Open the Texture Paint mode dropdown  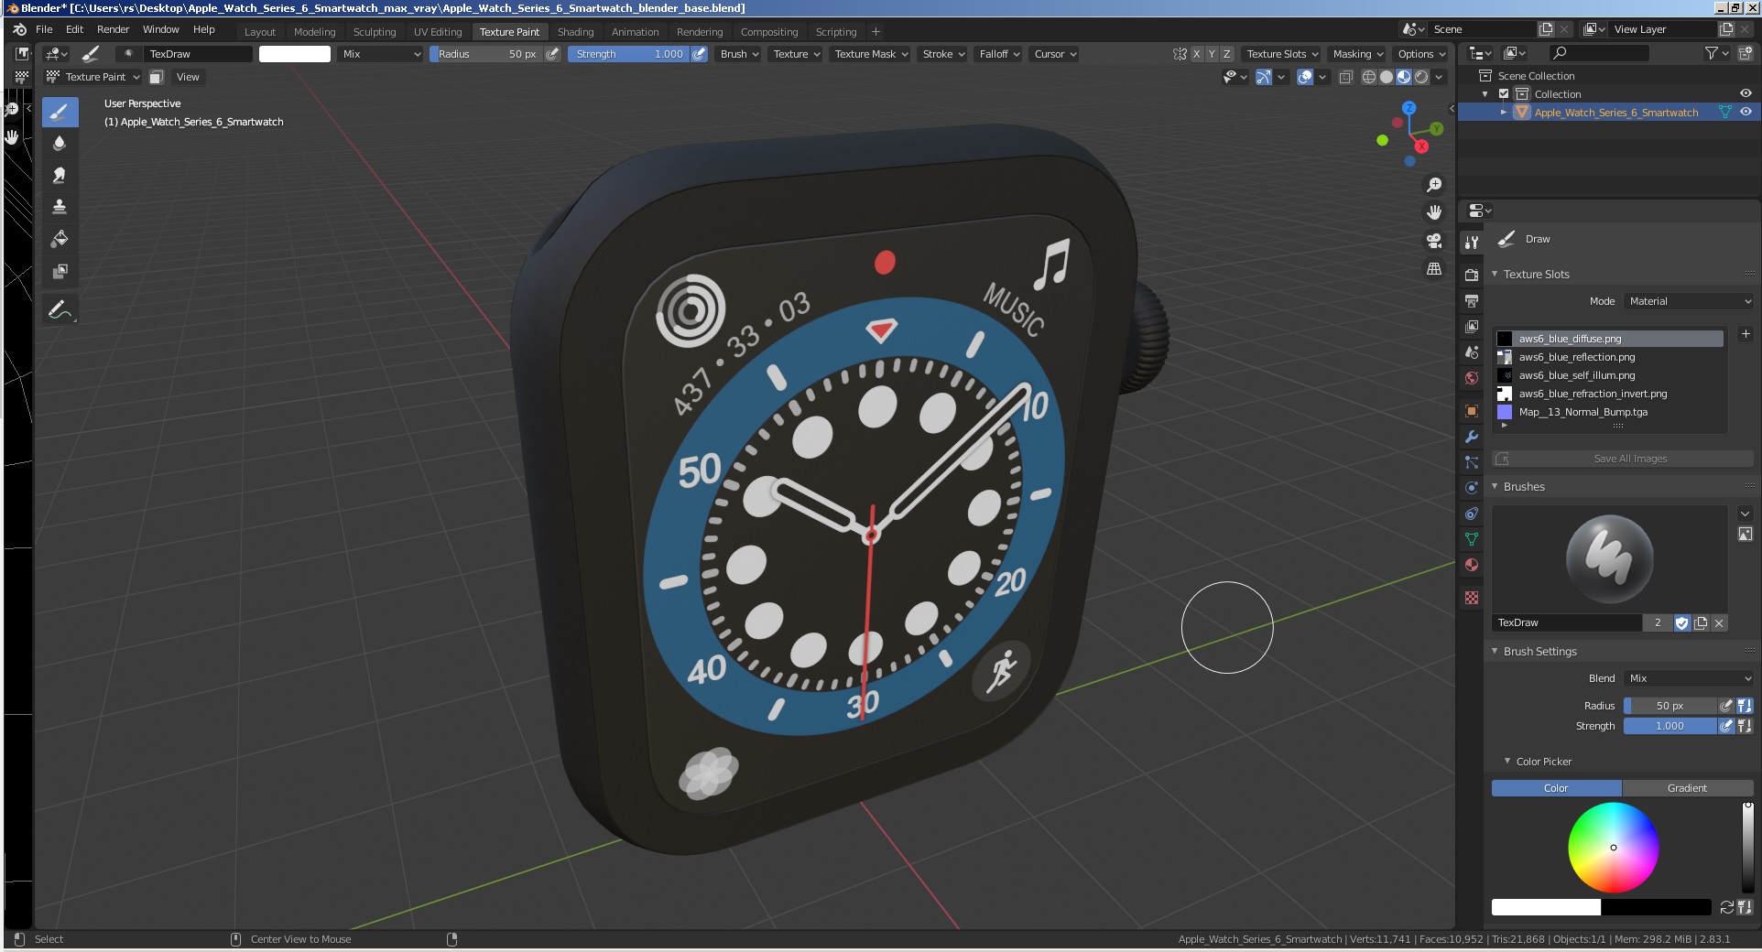93,77
